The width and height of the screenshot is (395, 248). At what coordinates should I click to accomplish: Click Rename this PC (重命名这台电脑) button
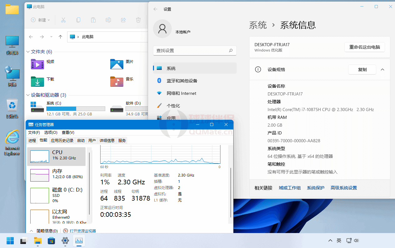(x=364, y=47)
